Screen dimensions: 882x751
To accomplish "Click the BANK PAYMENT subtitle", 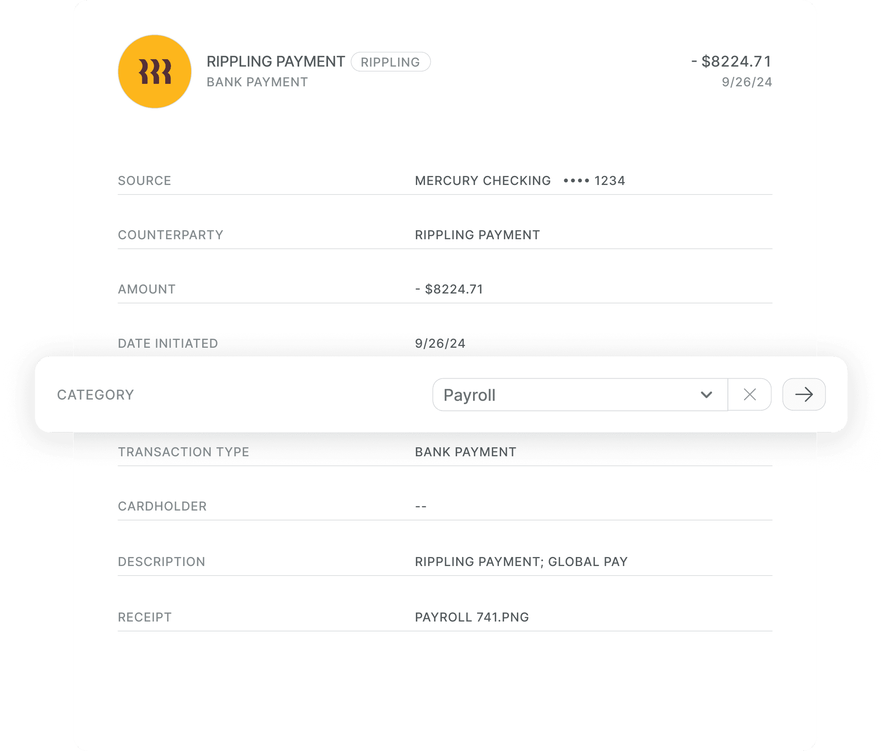I will (x=257, y=82).
